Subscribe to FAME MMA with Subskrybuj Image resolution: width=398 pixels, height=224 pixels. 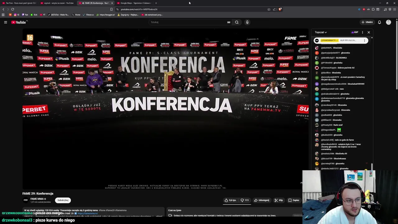coord(63,200)
